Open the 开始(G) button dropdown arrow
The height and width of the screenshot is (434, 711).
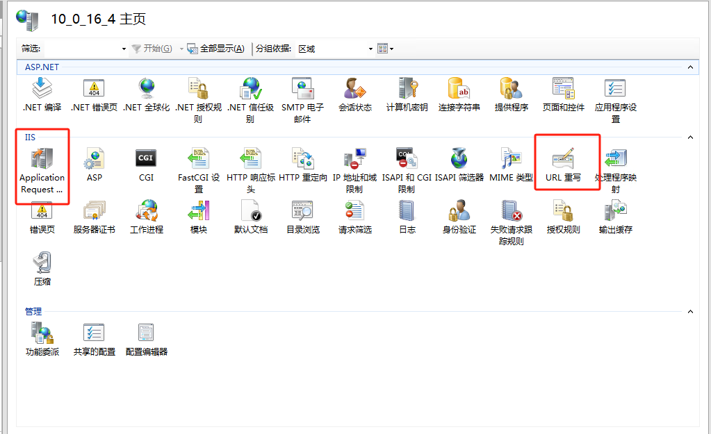click(181, 49)
